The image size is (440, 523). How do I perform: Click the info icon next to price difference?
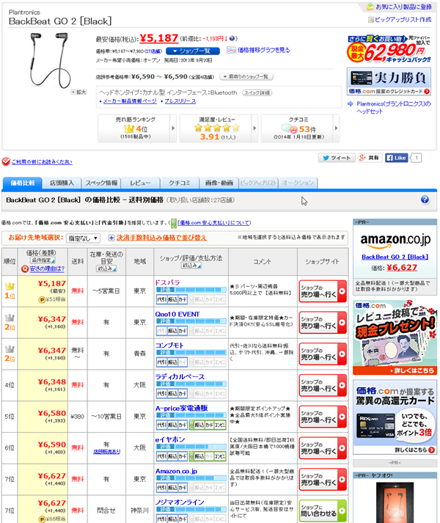point(232,39)
